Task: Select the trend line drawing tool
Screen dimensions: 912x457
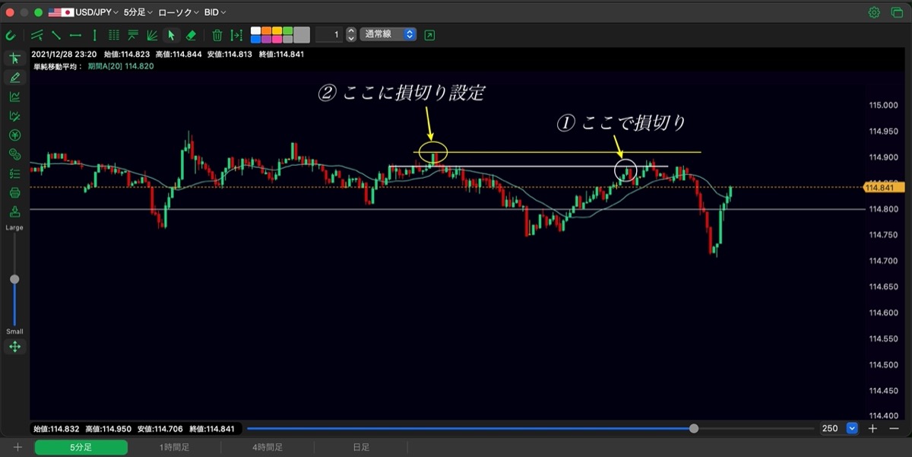Action: point(56,35)
